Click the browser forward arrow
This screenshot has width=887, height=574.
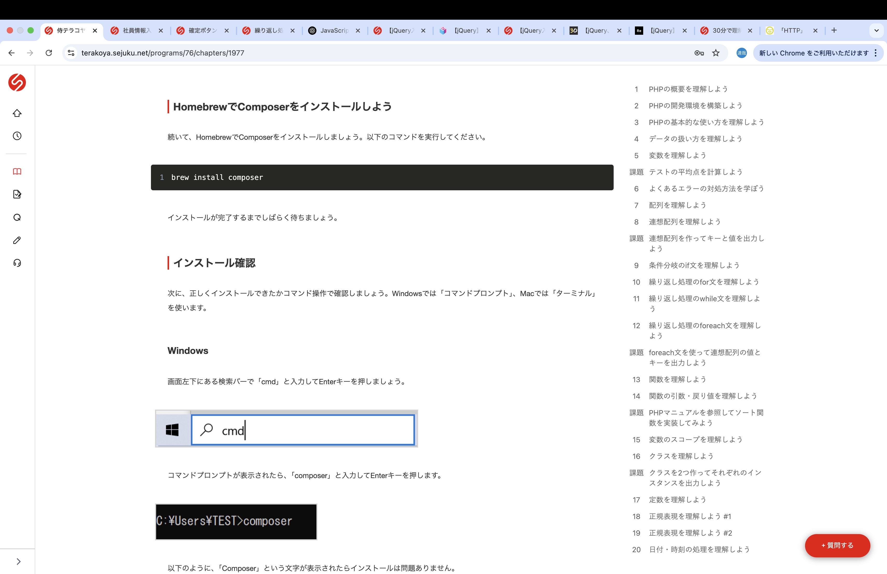pos(30,53)
